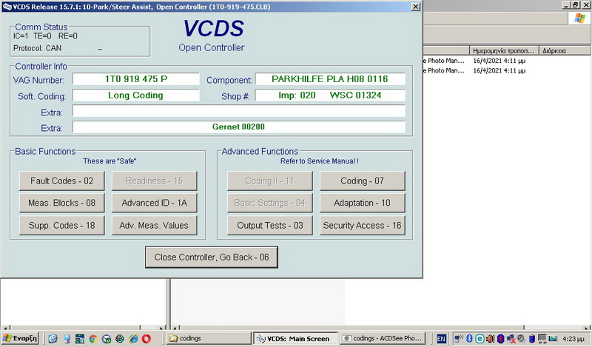Screen dimensions: 592x347
Task: Click the battery tray icon
Action: click(531, 338)
